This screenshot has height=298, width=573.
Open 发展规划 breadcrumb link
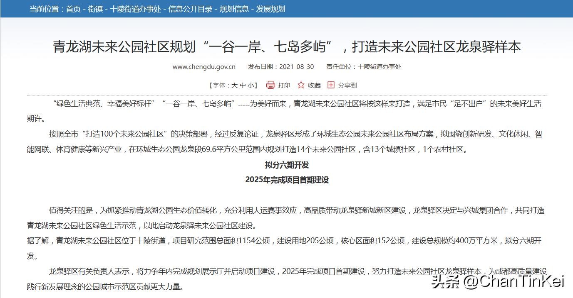point(270,9)
